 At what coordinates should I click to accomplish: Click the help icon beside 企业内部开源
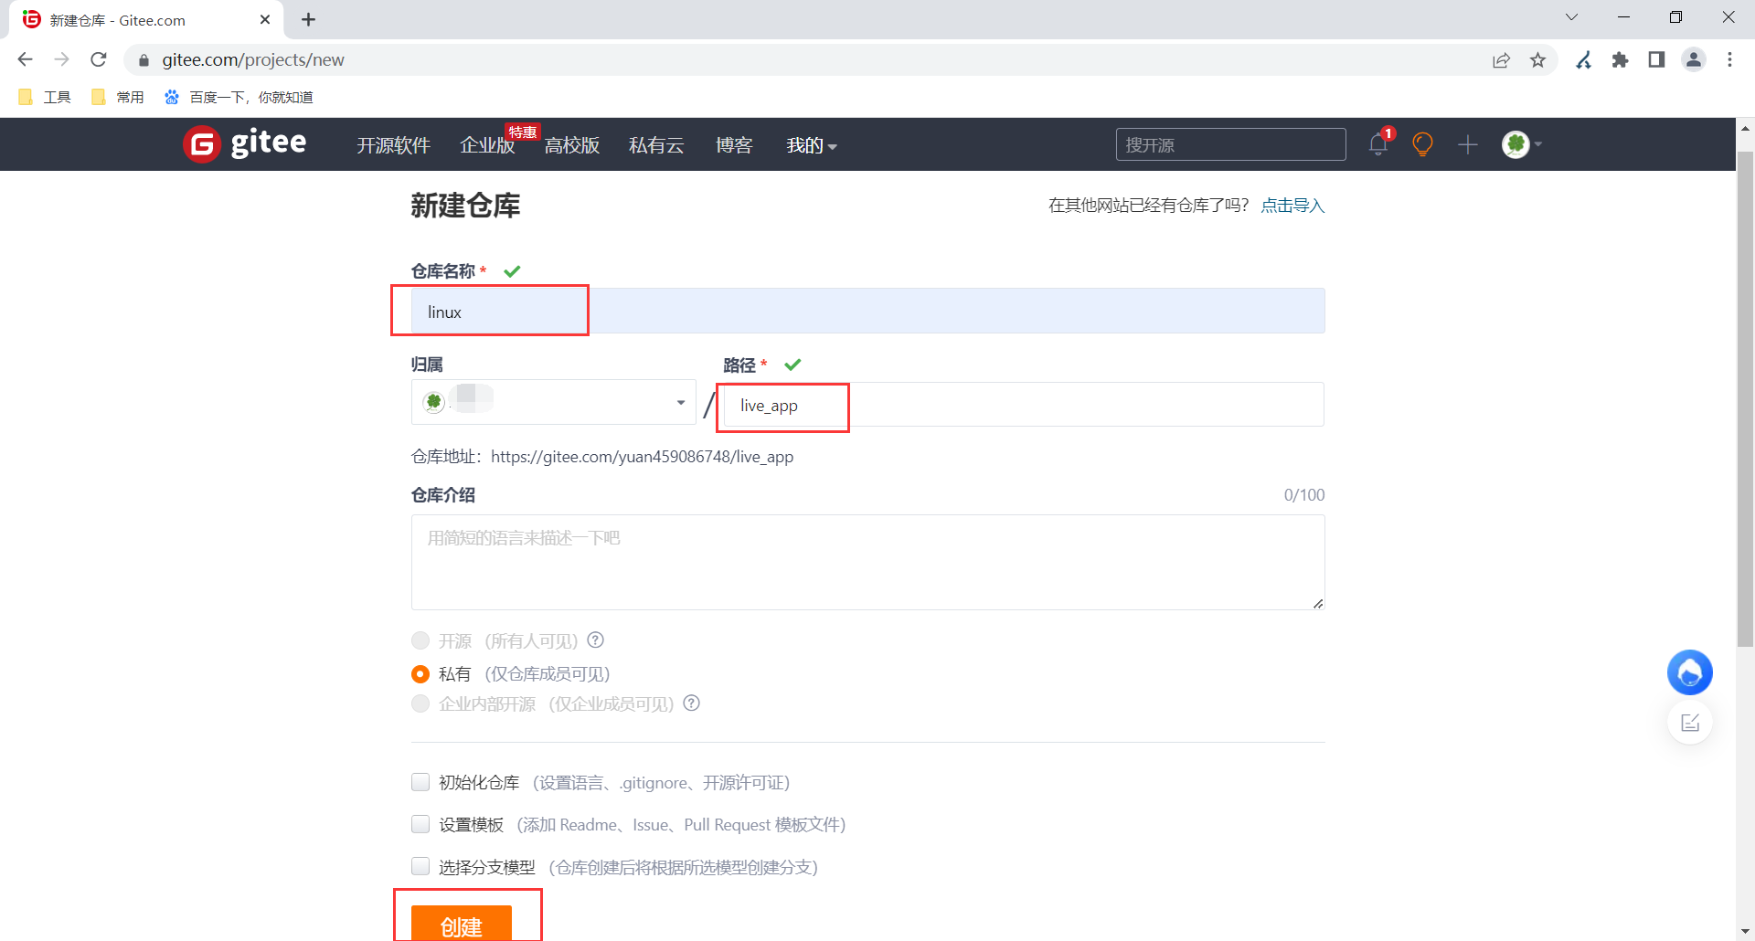tap(692, 703)
